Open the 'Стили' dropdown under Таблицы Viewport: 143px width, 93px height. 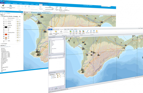[10, 46]
